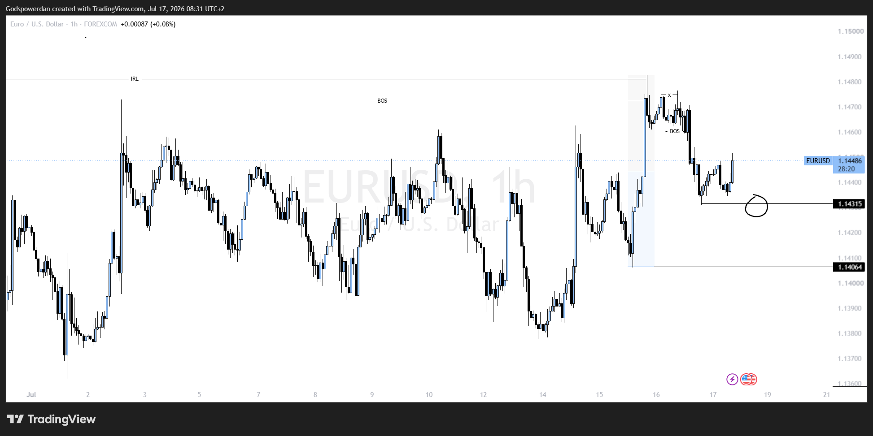The width and height of the screenshot is (873, 436).
Task: Select the small BOS label near July 16
Action: click(x=675, y=131)
